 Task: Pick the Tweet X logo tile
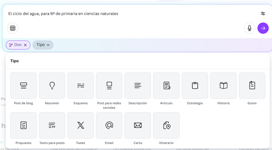(x=80, y=125)
